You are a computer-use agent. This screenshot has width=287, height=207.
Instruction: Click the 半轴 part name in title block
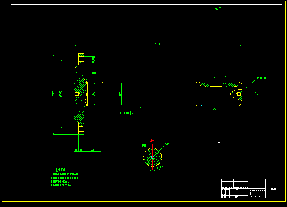click(273, 189)
